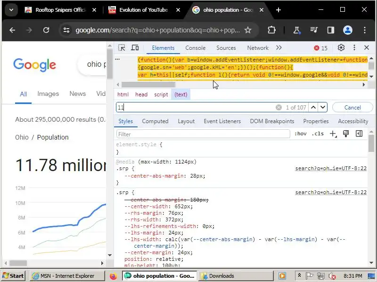The width and height of the screenshot is (377, 282).
Task: Switch to the Console tab
Action: point(195,48)
